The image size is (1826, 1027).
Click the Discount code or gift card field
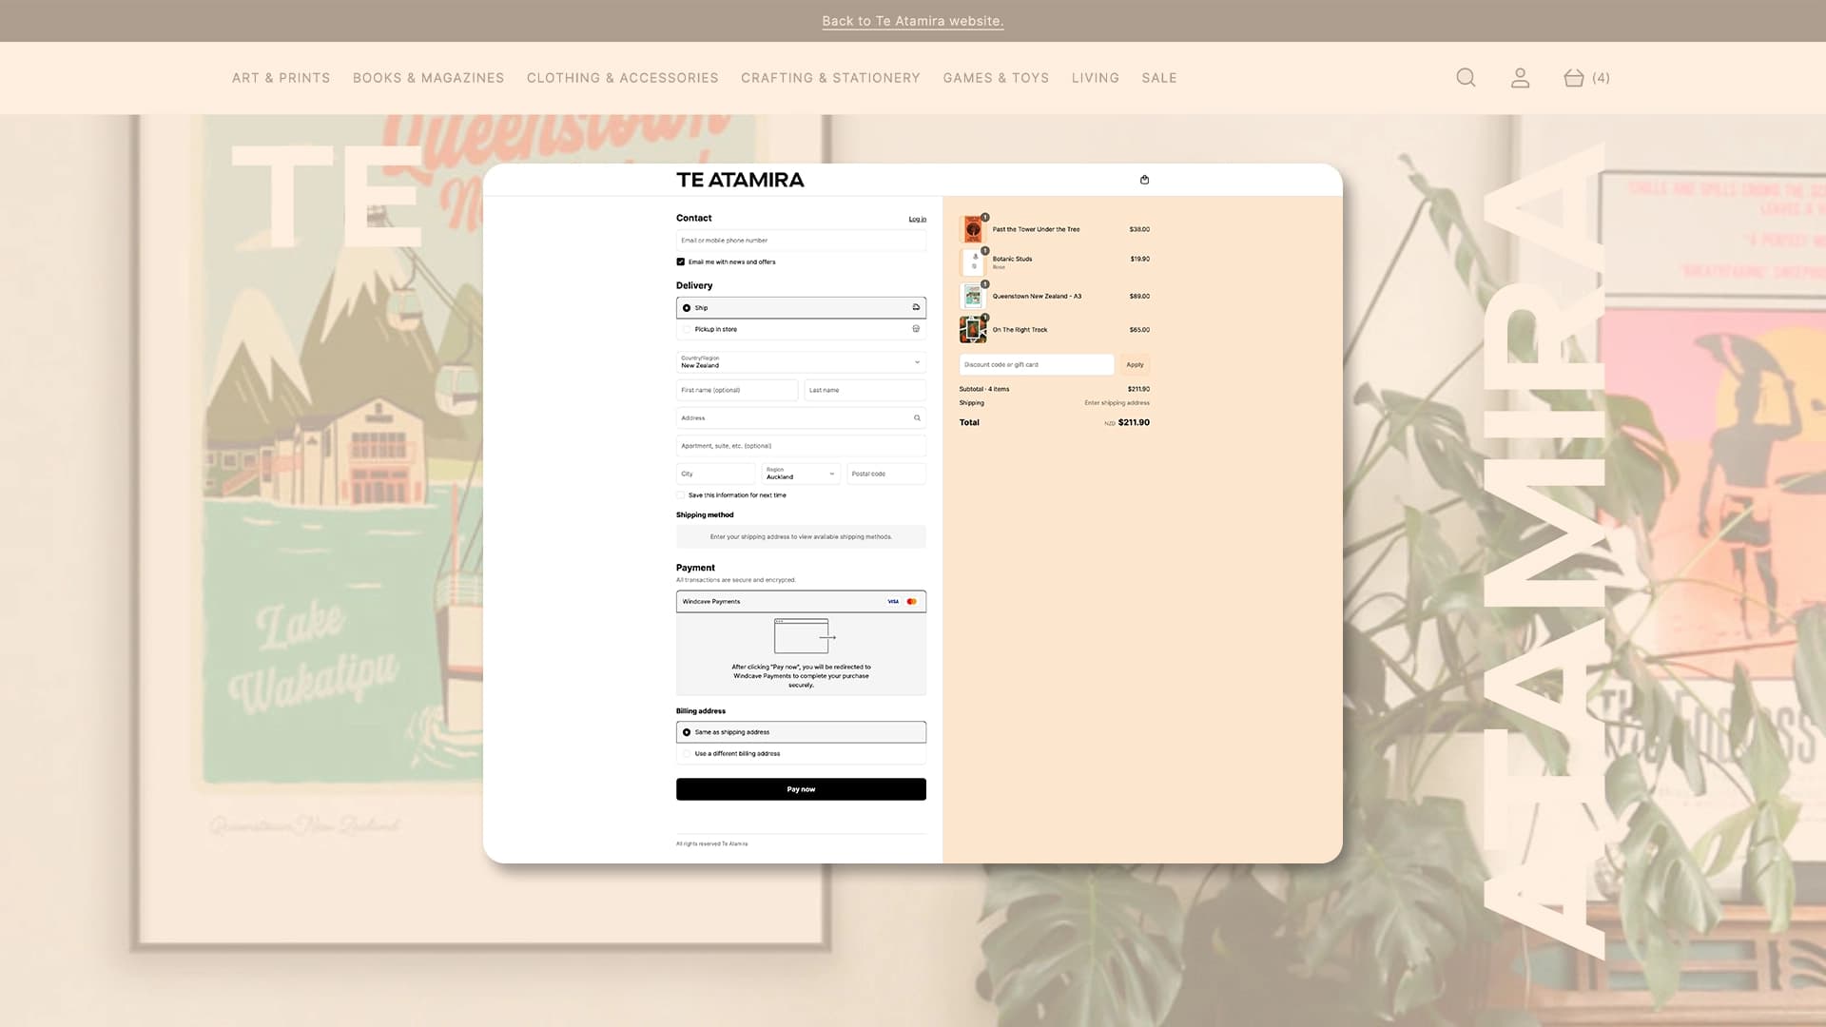(1037, 364)
